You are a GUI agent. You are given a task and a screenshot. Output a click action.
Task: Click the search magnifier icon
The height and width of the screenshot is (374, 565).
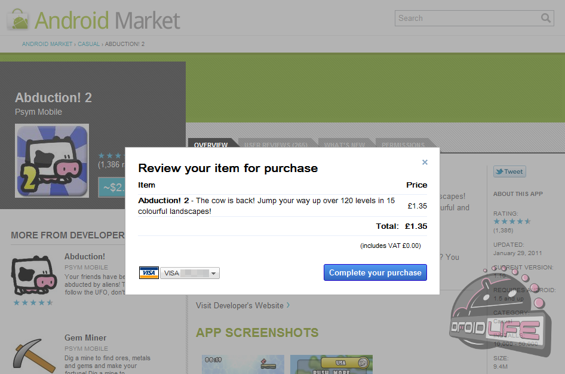click(x=546, y=18)
